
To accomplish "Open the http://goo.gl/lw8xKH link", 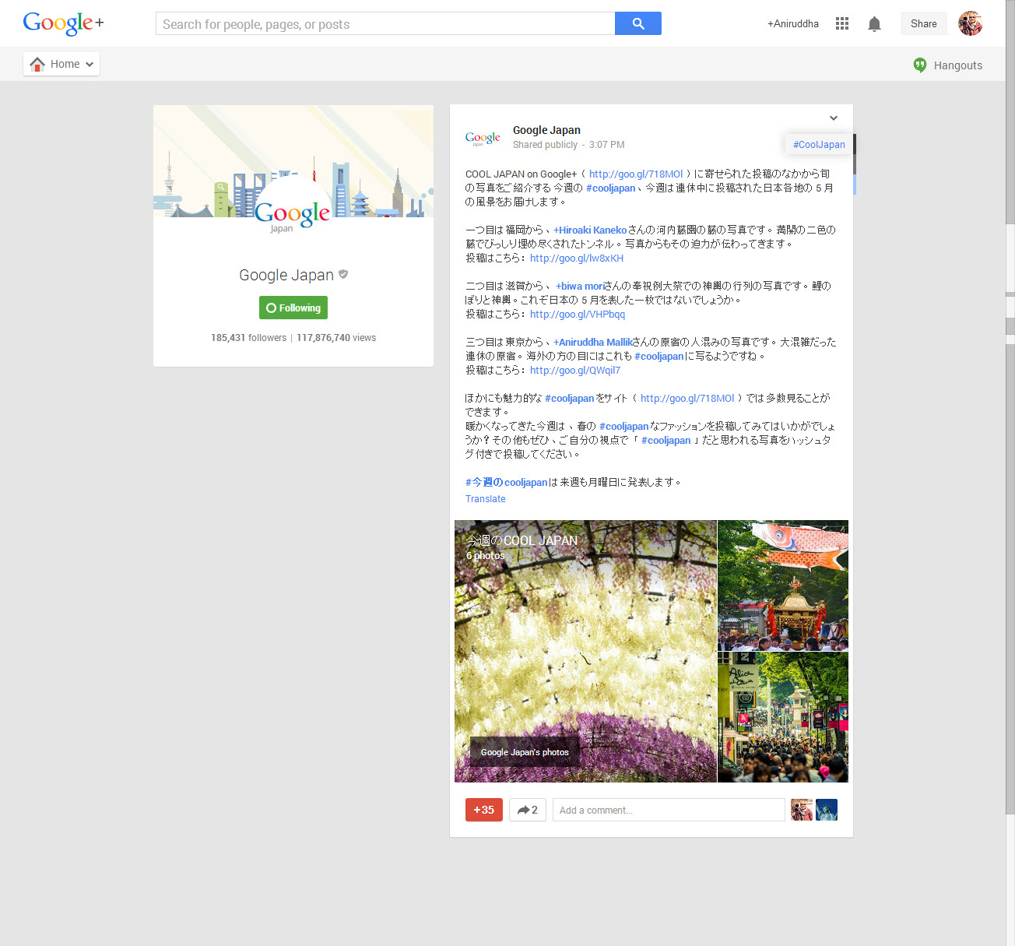I will pos(577,258).
